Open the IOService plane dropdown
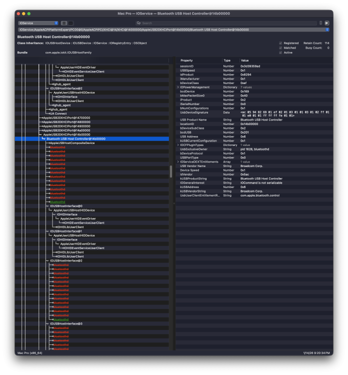 [38, 23]
